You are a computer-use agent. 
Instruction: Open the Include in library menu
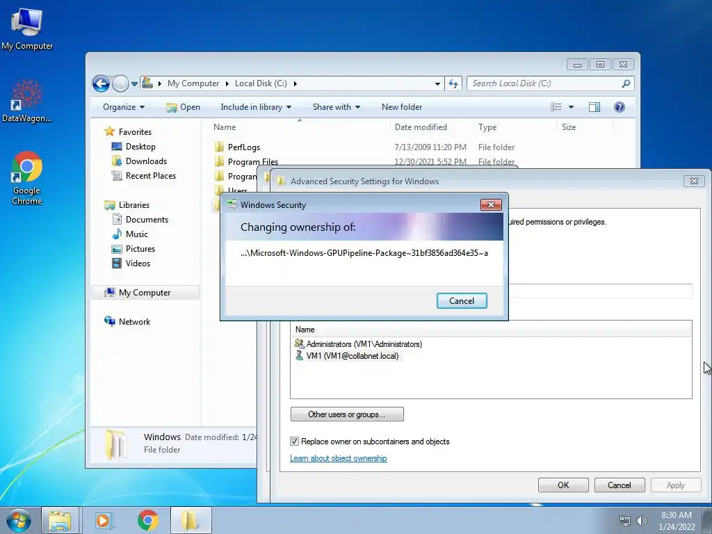coord(256,107)
